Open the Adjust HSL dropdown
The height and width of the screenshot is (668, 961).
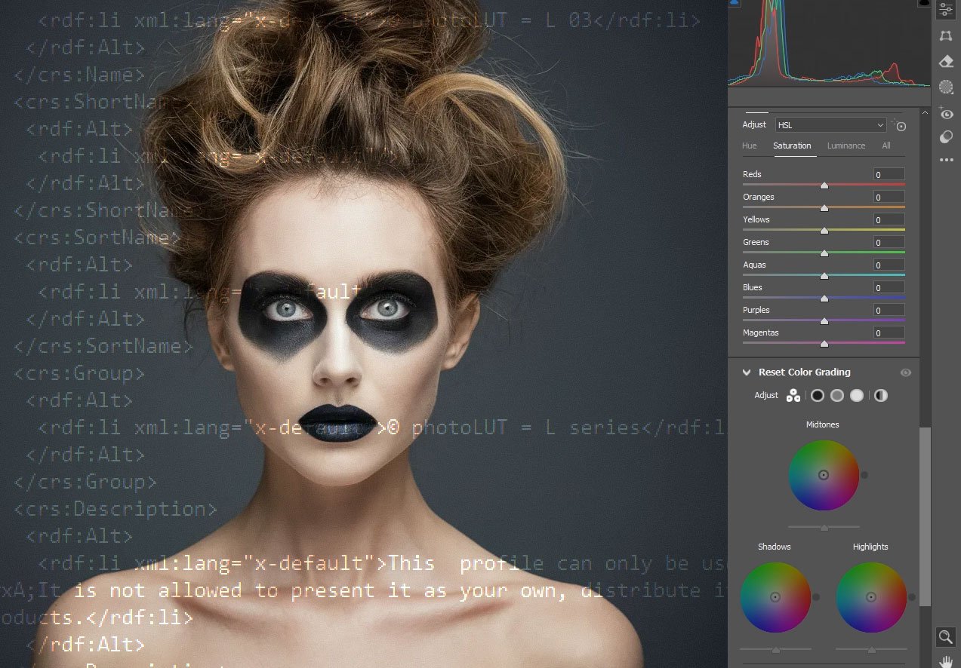(830, 125)
